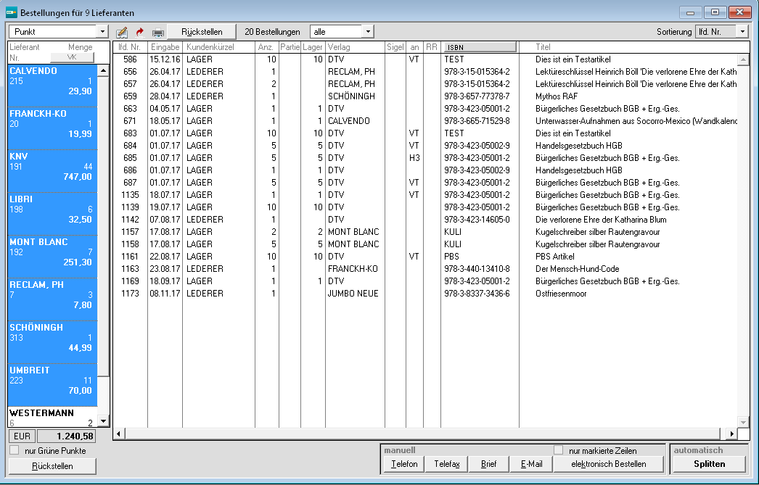Click the 'Sigel' column header

click(x=395, y=47)
